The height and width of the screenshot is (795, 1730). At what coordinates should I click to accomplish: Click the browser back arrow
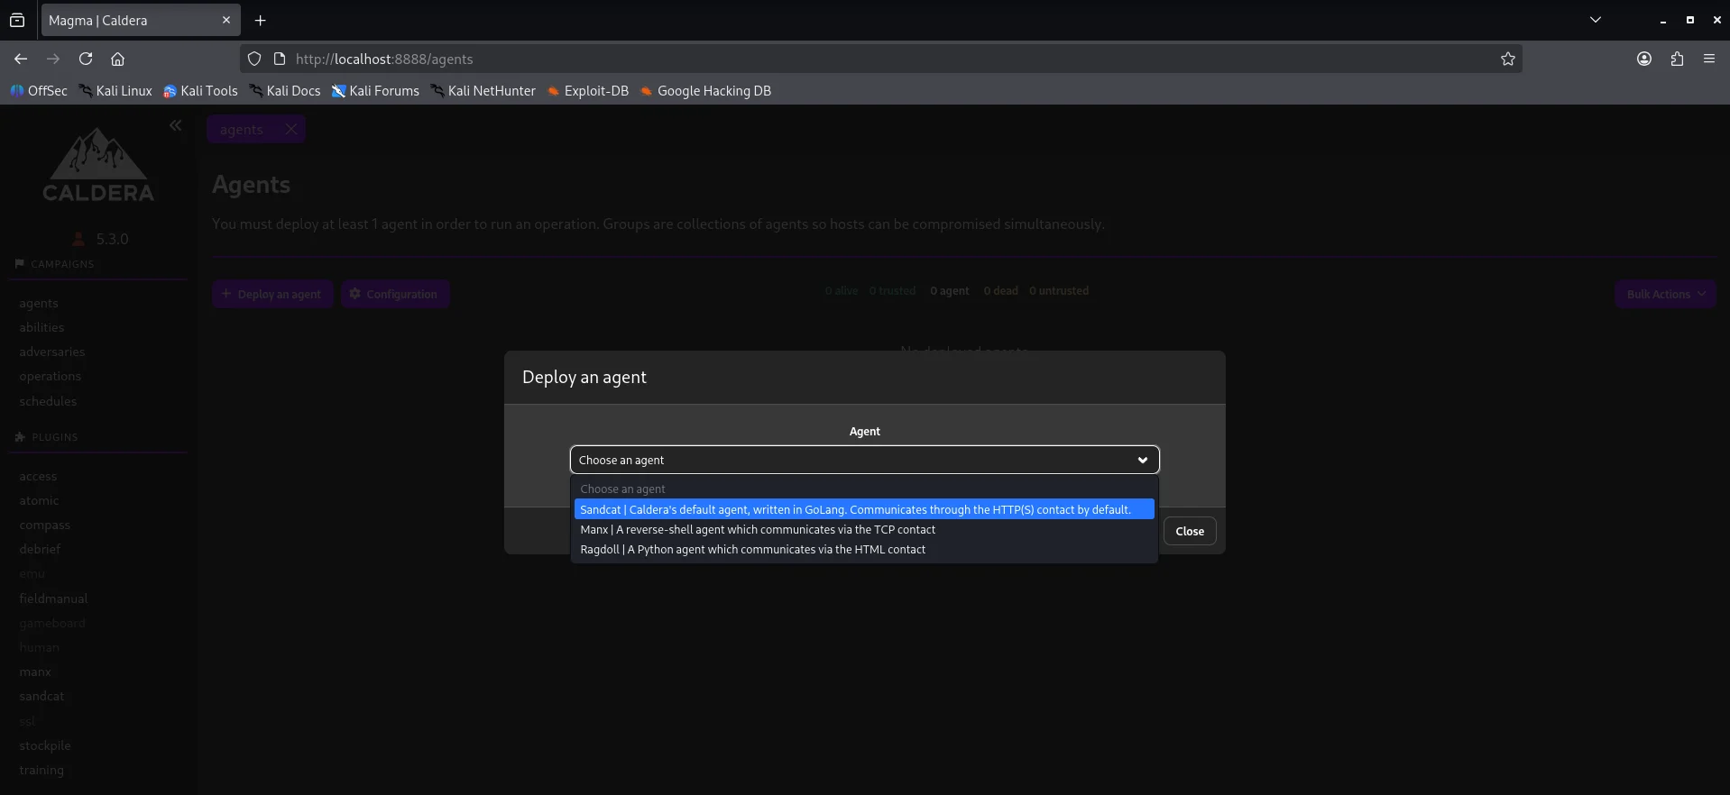(x=21, y=59)
